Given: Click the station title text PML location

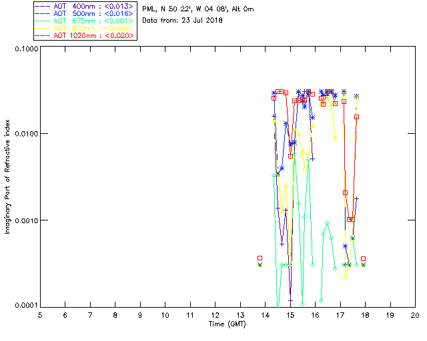Looking at the screenshot, I should tap(198, 9).
